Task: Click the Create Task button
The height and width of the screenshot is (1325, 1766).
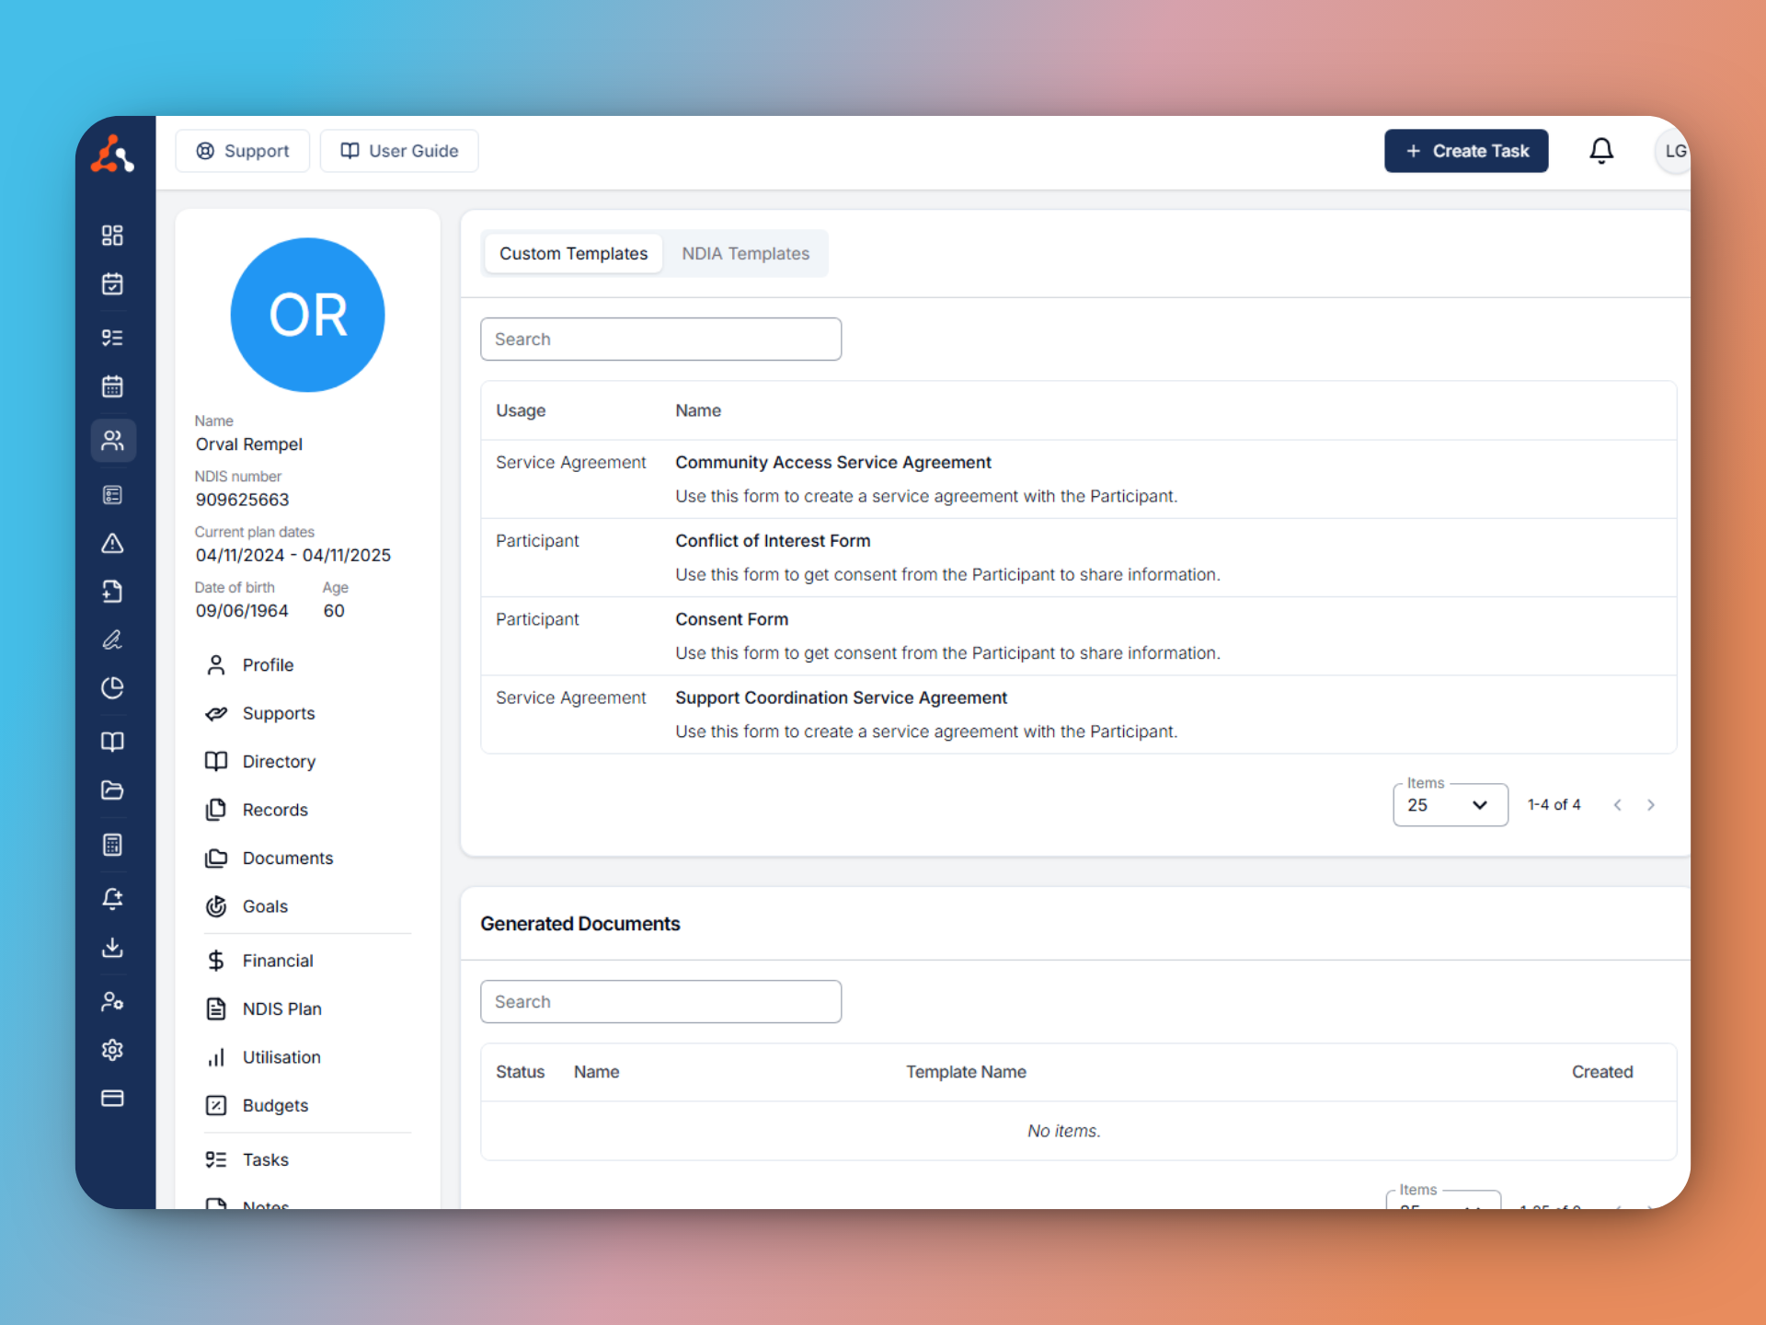Action: coord(1466,151)
